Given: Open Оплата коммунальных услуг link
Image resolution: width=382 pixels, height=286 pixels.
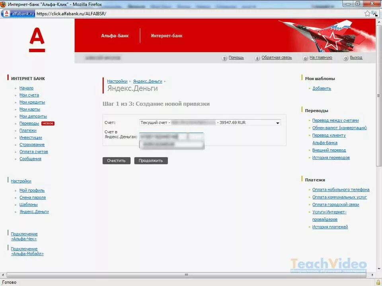Looking at the screenshot, I should click(x=339, y=197).
